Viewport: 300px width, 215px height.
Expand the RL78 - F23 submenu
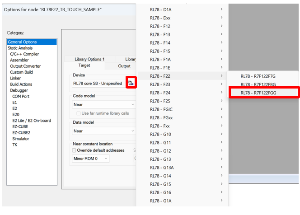(x=181, y=84)
